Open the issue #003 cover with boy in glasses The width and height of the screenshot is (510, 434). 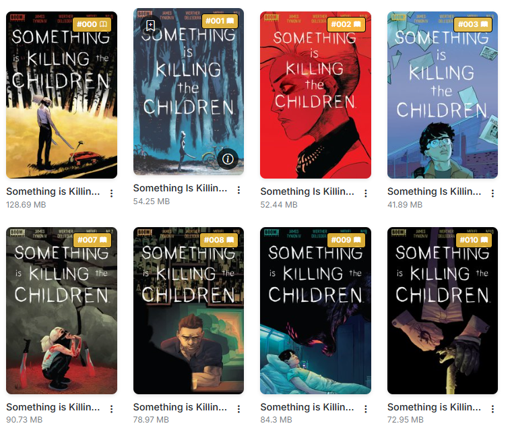click(443, 95)
